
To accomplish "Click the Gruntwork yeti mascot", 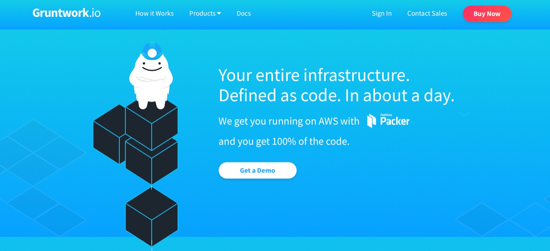I will tap(151, 76).
